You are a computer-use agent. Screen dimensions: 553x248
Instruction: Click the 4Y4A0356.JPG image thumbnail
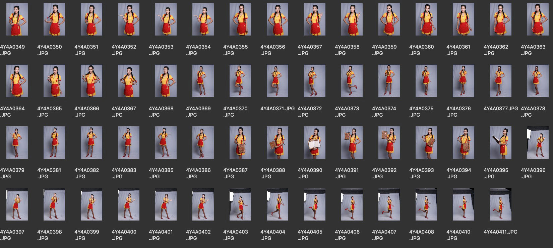(277, 19)
